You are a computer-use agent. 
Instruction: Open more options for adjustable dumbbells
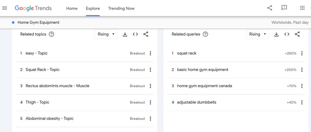(x=302, y=102)
